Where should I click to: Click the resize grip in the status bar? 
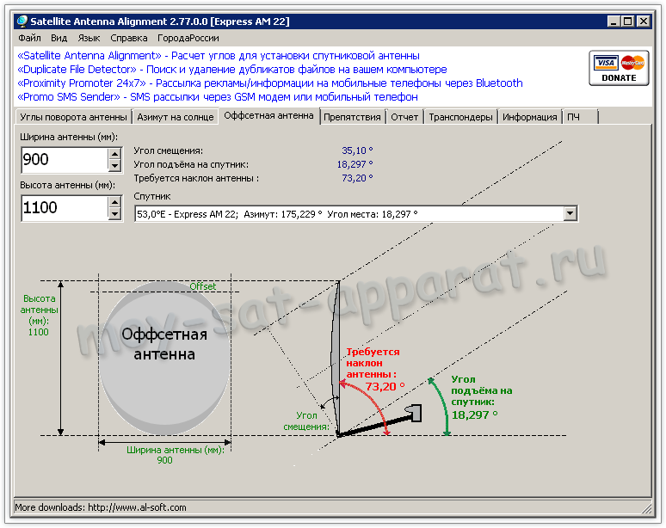646,507
